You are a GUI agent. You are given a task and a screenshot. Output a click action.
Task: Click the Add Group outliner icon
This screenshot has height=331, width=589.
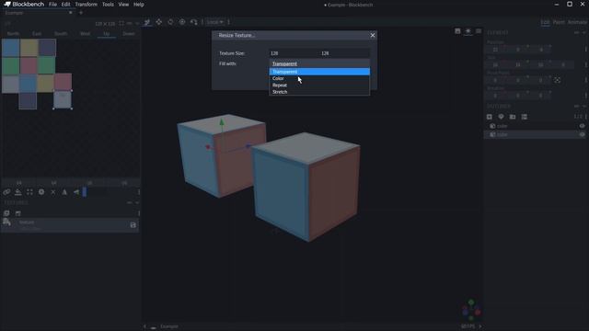(x=513, y=117)
